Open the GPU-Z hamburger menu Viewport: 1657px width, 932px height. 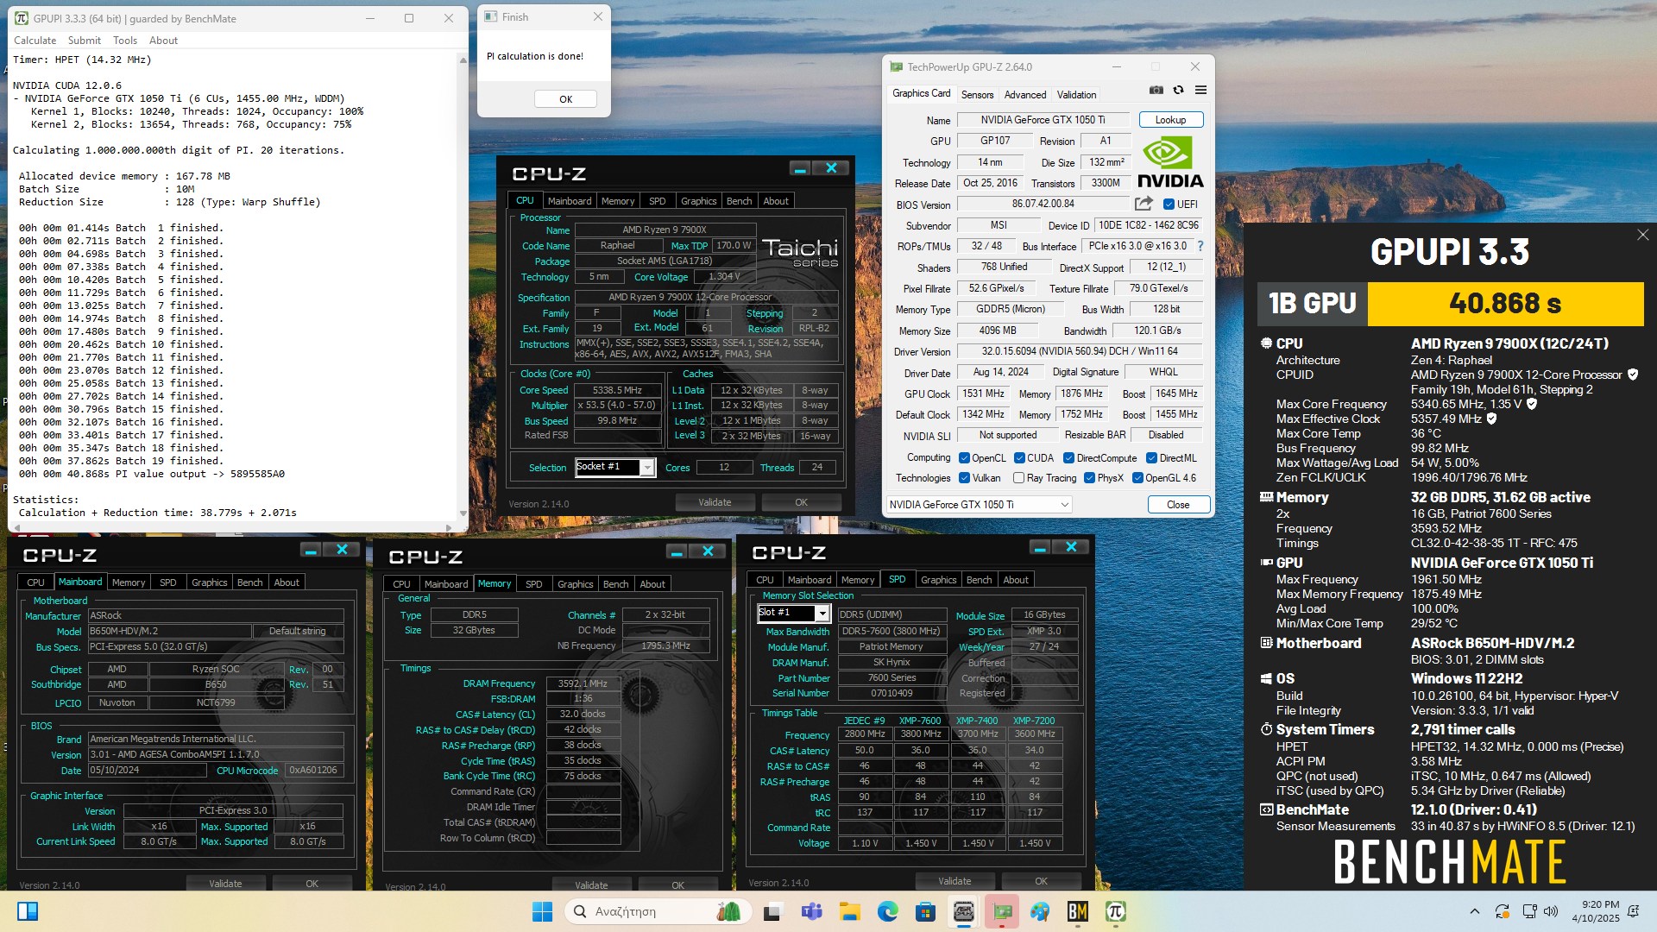pos(1200,90)
